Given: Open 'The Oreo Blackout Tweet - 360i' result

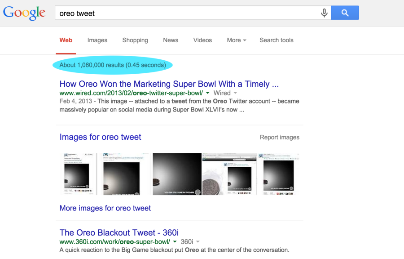Looking at the screenshot, I should (119, 232).
